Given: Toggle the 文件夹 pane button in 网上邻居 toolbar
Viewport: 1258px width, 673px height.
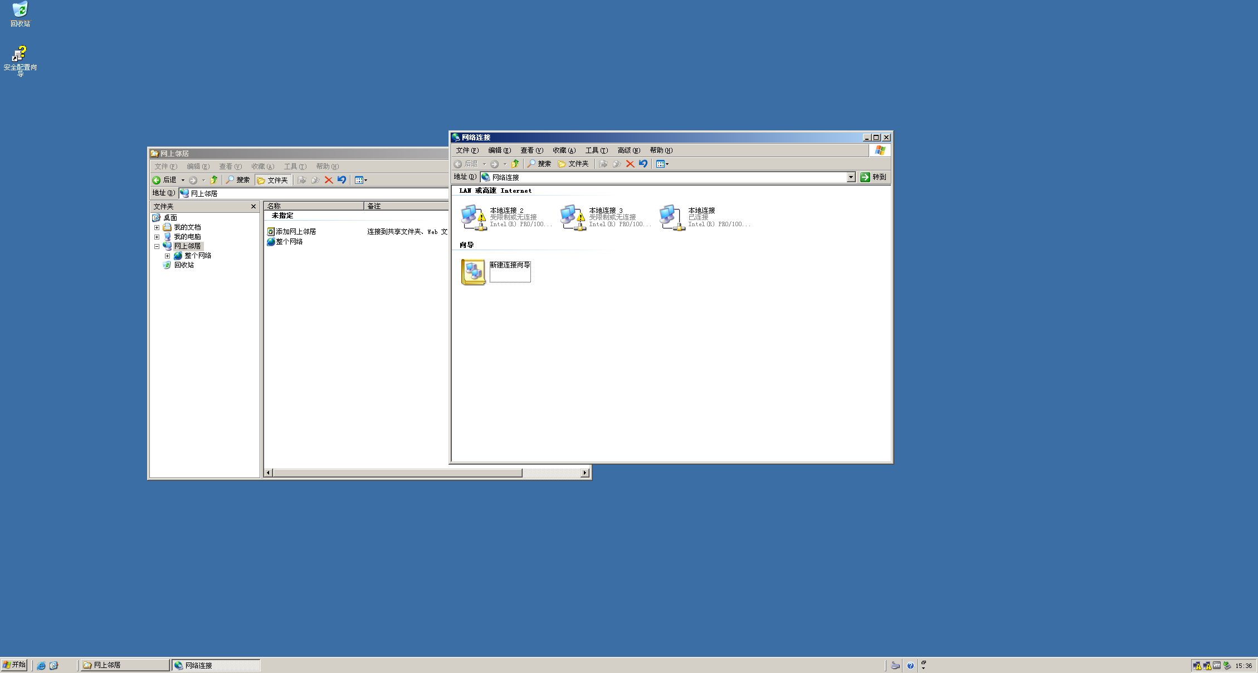Looking at the screenshot, I should pyautogui.click(x=272, y=180).
